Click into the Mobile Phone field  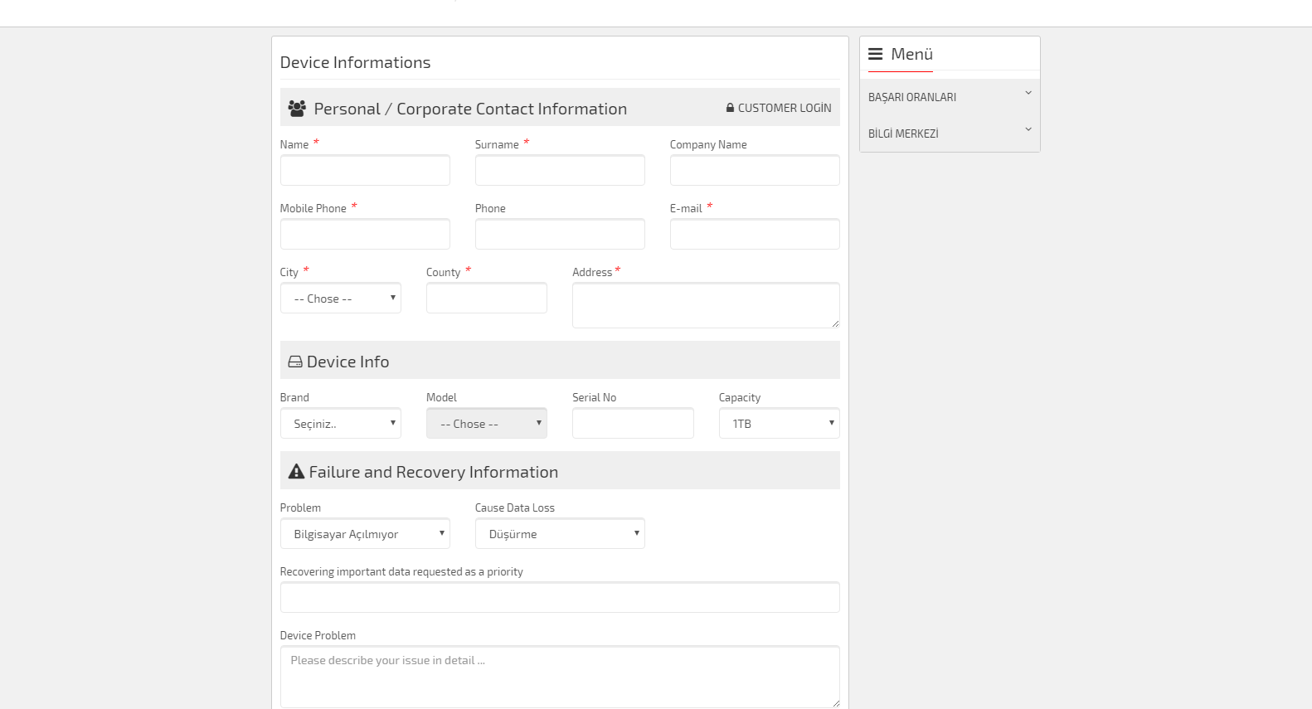coord(365,235)
